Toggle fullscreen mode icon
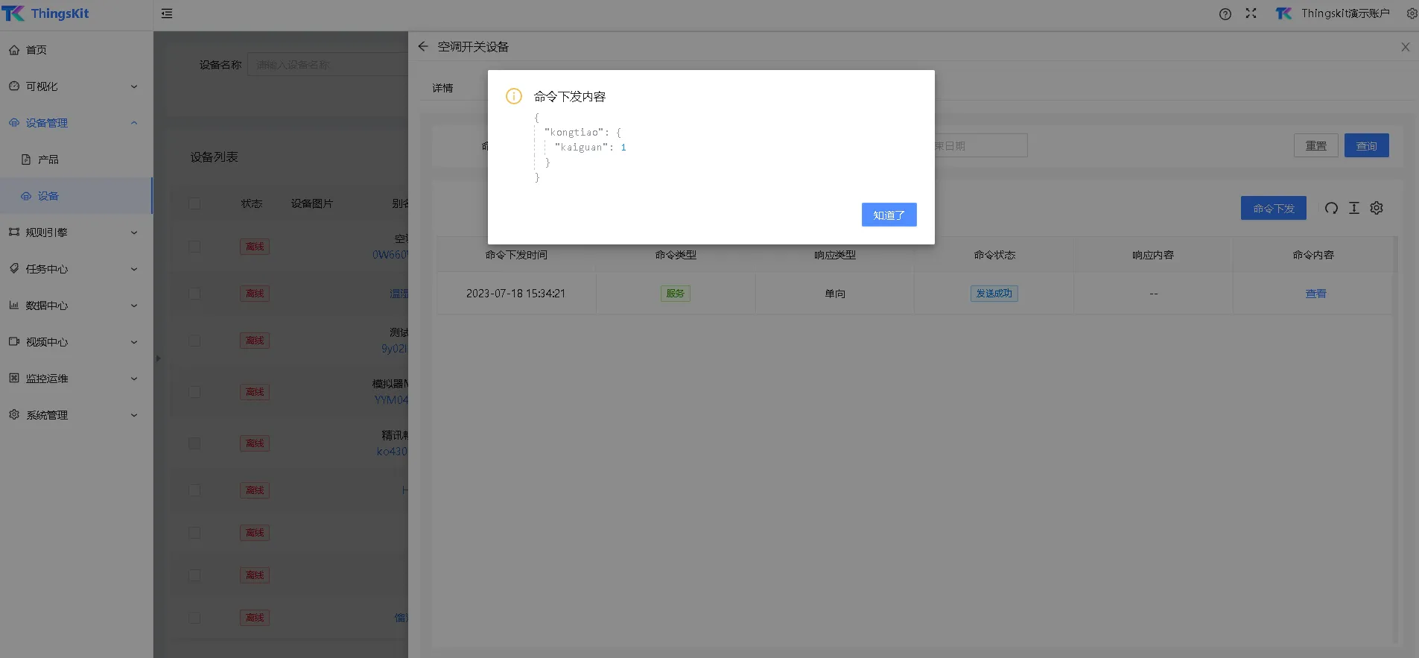Viewport: 1419px width, 658px height. (1251, 13)
